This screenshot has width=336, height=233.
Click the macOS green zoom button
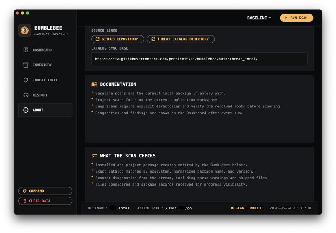click(x=27, y=13)
